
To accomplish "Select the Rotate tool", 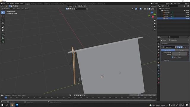I will click(3, 23).
